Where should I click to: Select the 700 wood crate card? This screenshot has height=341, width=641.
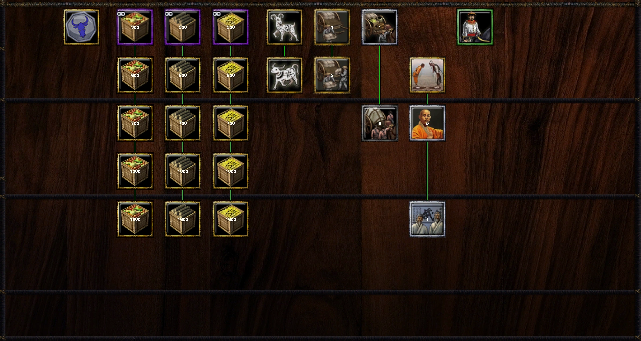(183, 123)
